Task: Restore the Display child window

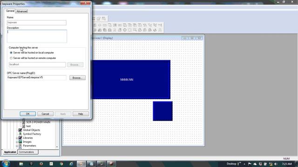Action: click(x=192, y=38)
